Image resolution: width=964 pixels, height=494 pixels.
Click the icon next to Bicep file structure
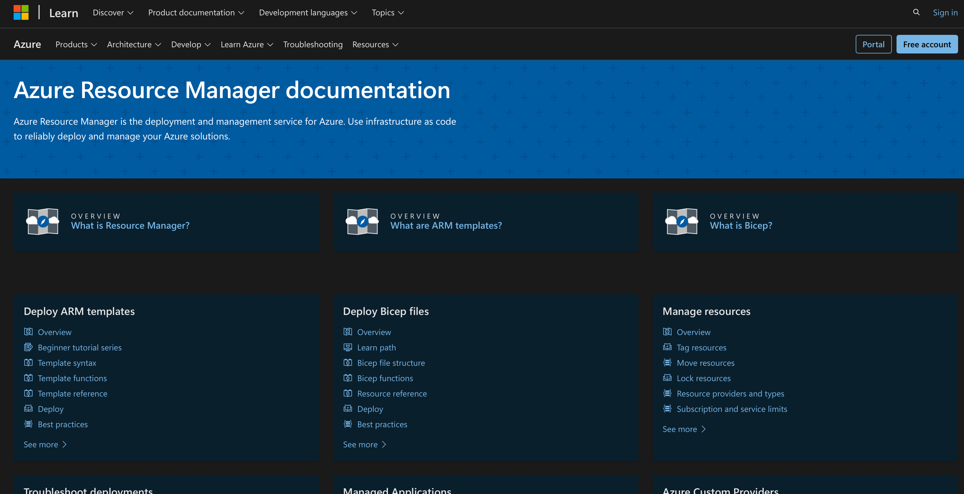coord(348,363)
